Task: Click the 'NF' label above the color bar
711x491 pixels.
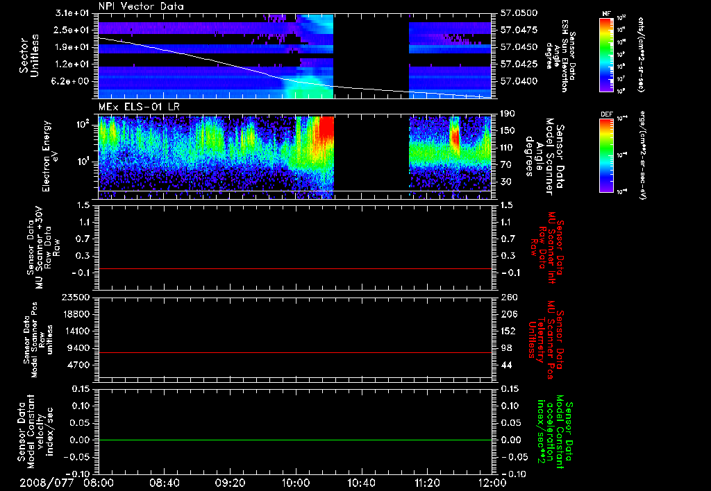Action: coord(606,14)
